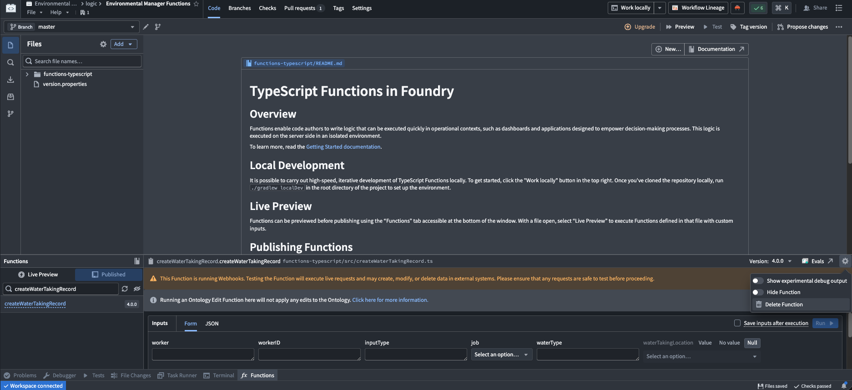Screen dimensions: 852x390
Task: Click the refresh icon next to function search
Action: pyautogui.click(x=125, y=289)
